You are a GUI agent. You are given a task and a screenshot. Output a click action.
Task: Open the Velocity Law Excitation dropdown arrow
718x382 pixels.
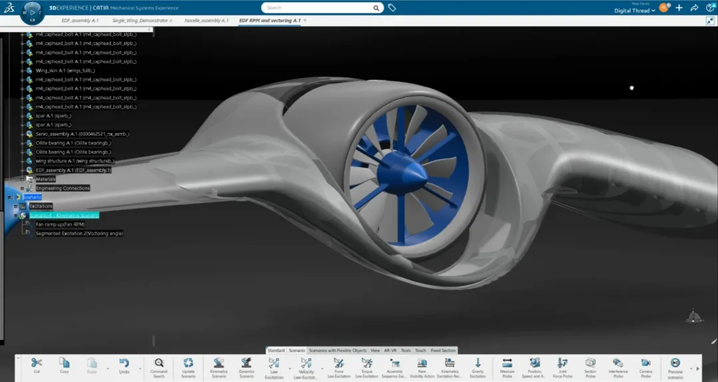coord(322,368)
